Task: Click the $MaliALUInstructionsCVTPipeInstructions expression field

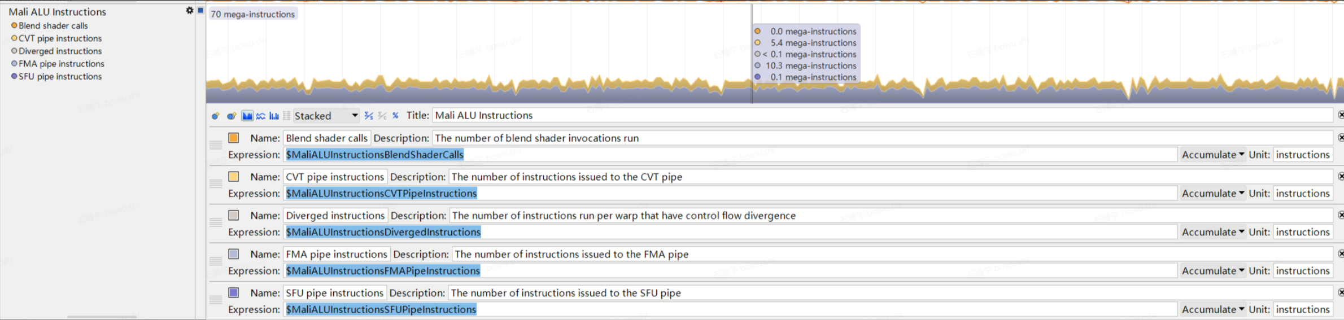Action: [x=730, y=193]
